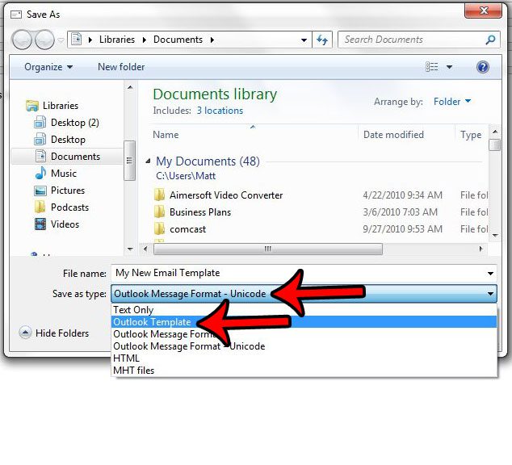Click the address bar document icon

coord(77,40)
